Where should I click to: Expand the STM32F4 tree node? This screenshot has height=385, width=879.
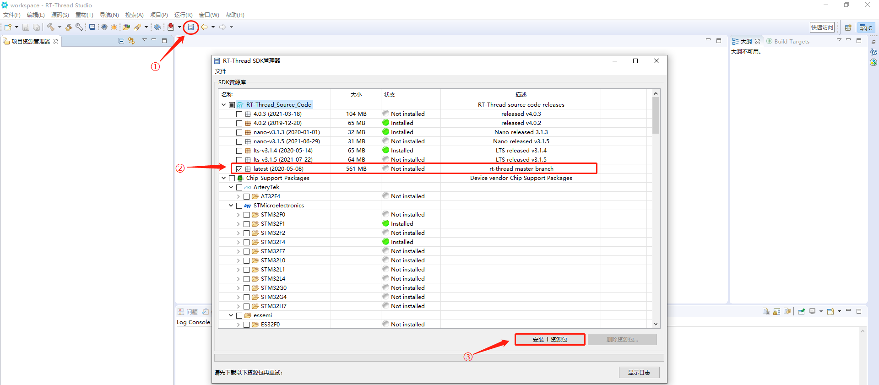pos(239,242)
